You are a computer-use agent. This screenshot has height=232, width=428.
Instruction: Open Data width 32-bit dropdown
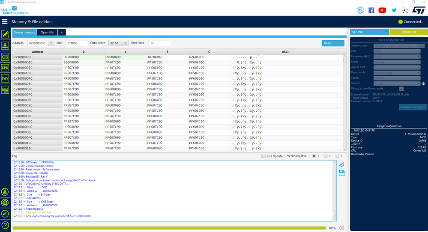pyautogui.click(x=118, y=43)
